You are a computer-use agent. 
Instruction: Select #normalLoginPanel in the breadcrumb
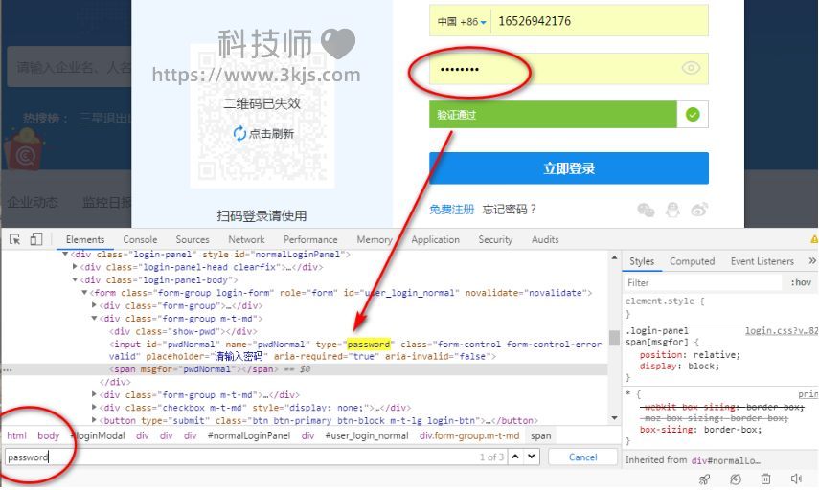click(248, 435)
